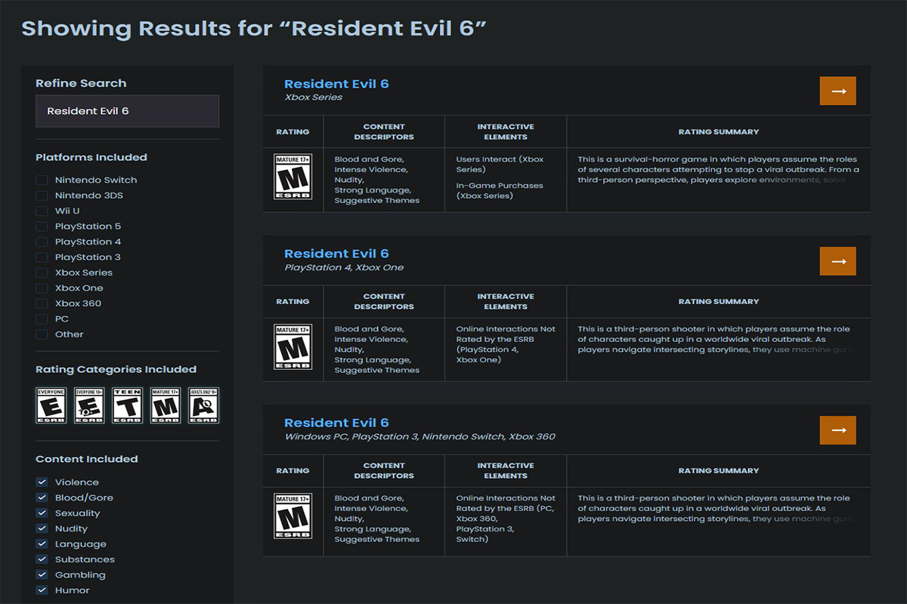Screen dimensions: 907x604
Task: Check the PlayStation 5 platform filter
Action: click(42, 226)
